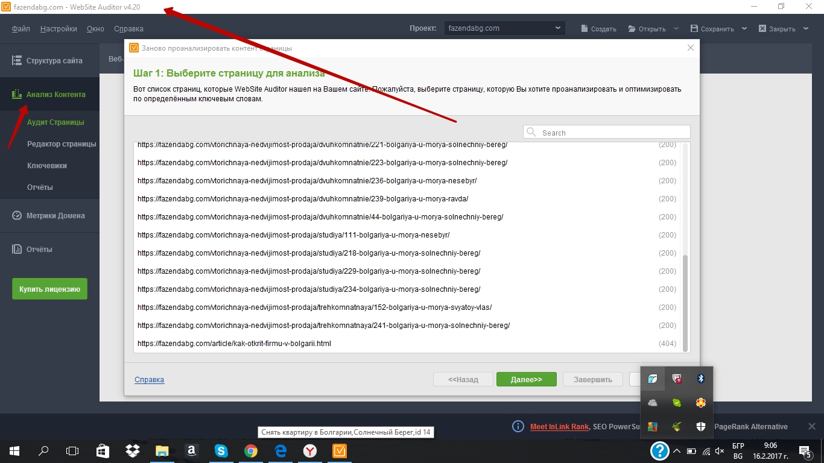Screen dimensions: 824x463
Task: Launch Yandex Browser from the taskbar
Action: tap(309, 451)
